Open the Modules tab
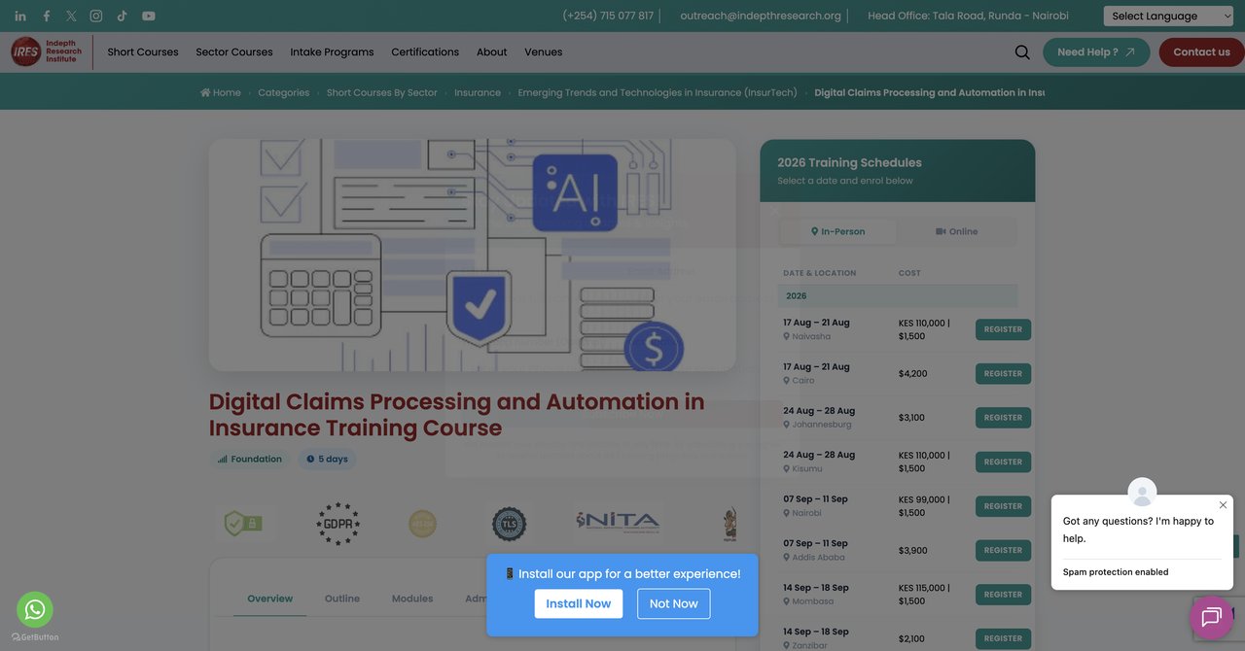The height and width of the screenshot is (651, 1245). coord(412,599)
